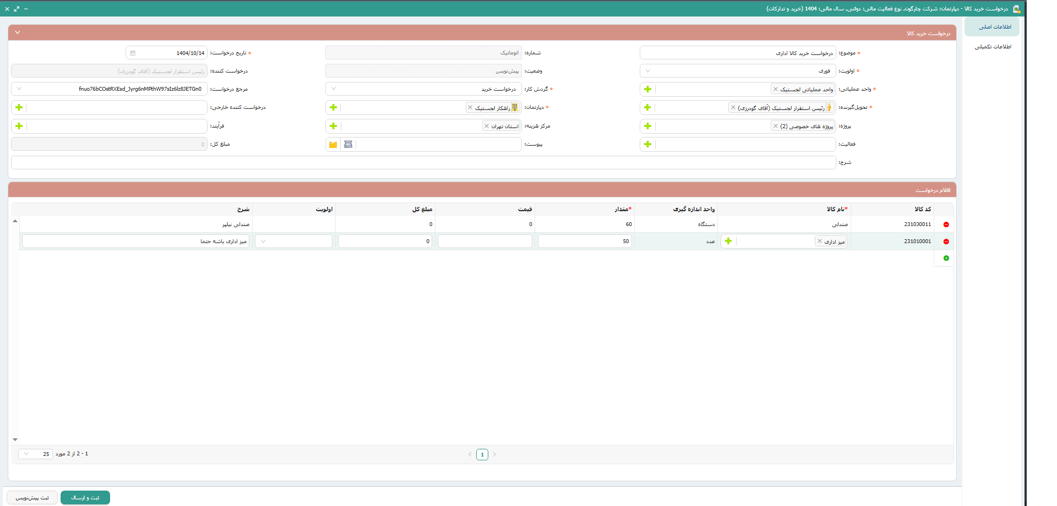Image resolution: width=1057 pixels, height=506 pixels.
Task: Open the scanner icon in the پیوست field
Action: (348, 145)
